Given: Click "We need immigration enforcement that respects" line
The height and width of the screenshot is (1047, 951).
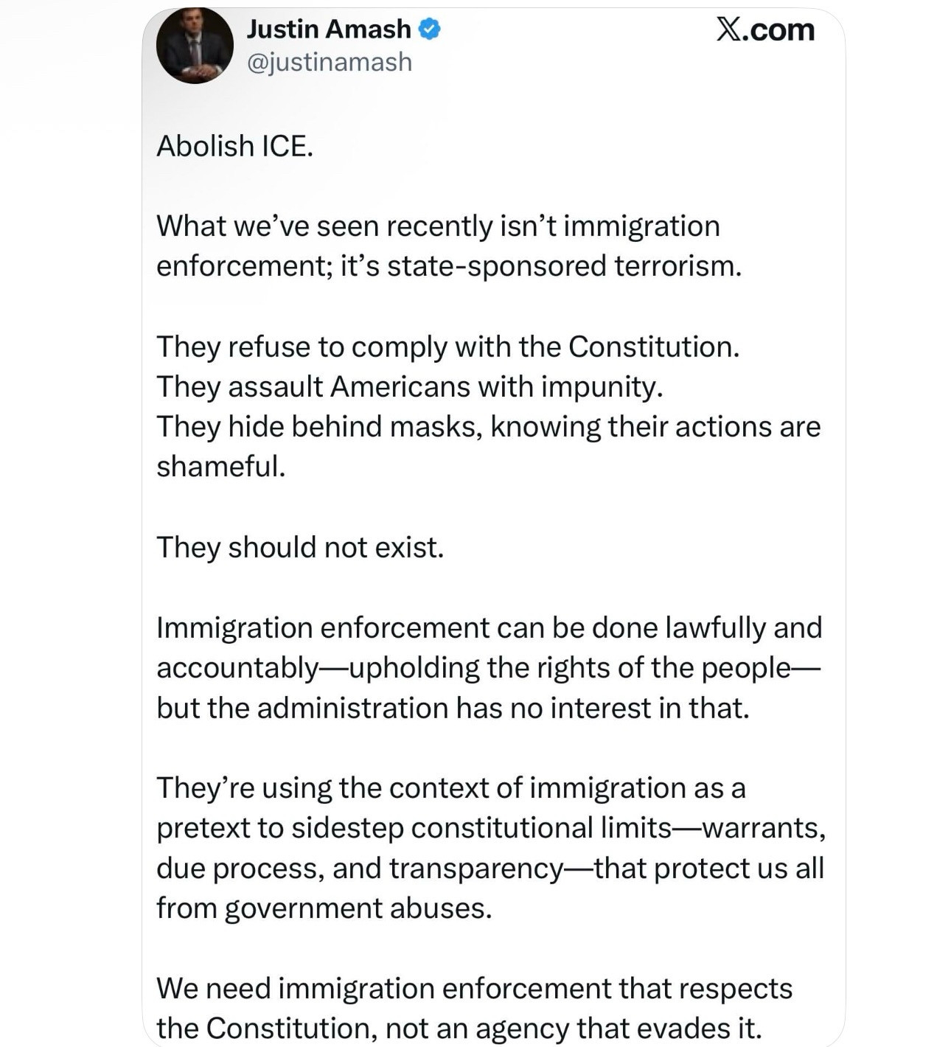Looking at the screenshot, I should click(x=474, y=988).
